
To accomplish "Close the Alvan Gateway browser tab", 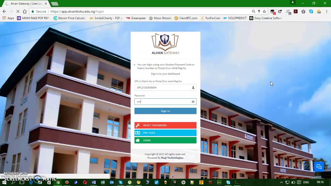I will [46, 4].
